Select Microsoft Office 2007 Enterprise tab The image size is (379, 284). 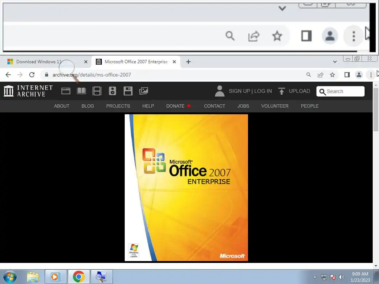click(x=135, y=62)
